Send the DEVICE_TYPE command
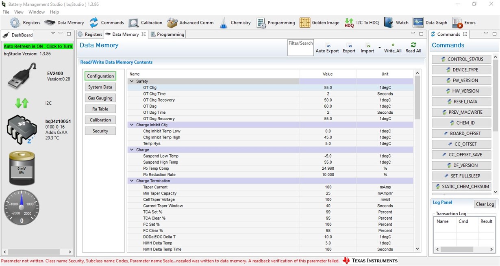 461,70
